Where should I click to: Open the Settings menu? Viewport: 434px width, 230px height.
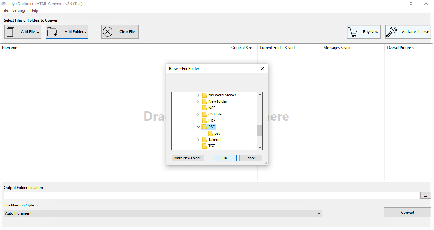[x=19, y=10]
